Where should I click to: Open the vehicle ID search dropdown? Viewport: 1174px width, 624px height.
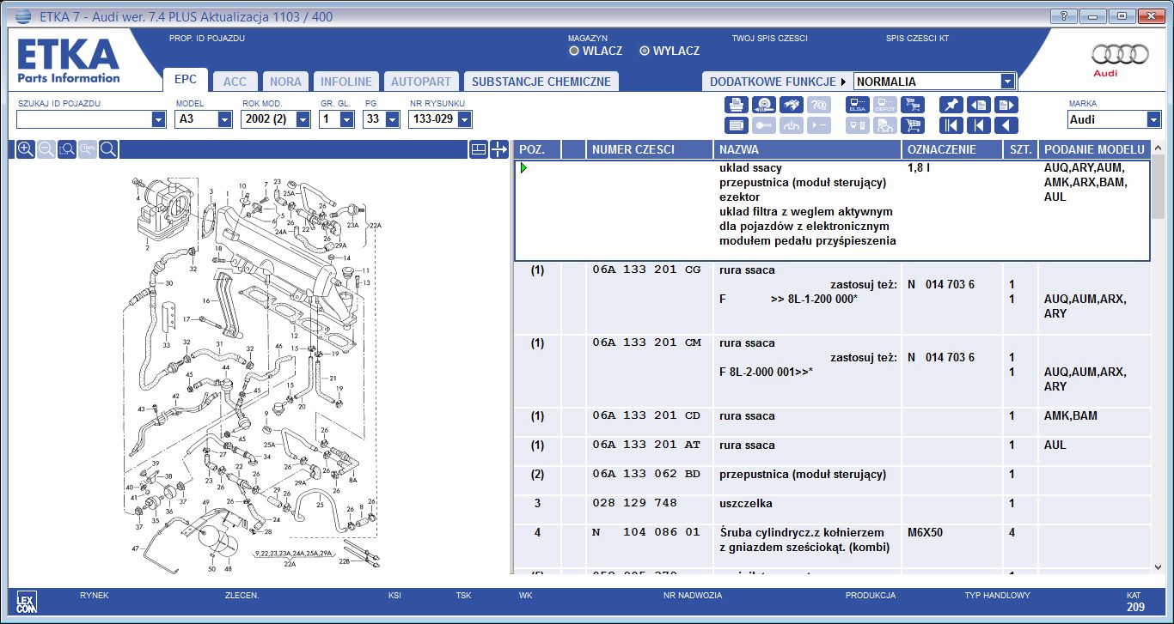[x=158, y=120]
